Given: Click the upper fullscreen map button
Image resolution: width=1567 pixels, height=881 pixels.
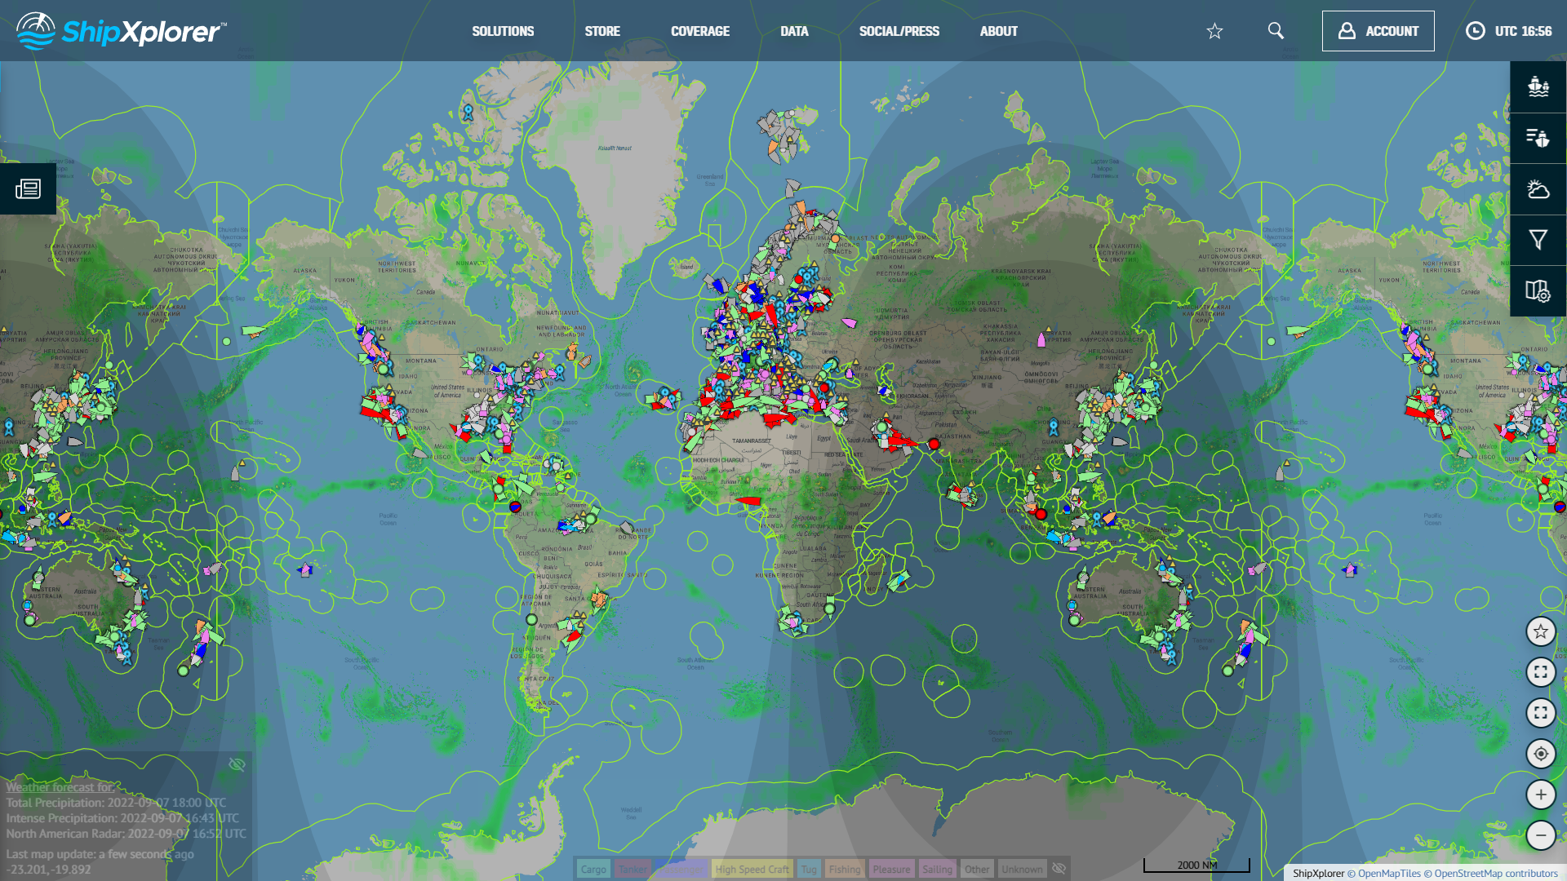Looking at the screenshot, I should click(1541, 672).
